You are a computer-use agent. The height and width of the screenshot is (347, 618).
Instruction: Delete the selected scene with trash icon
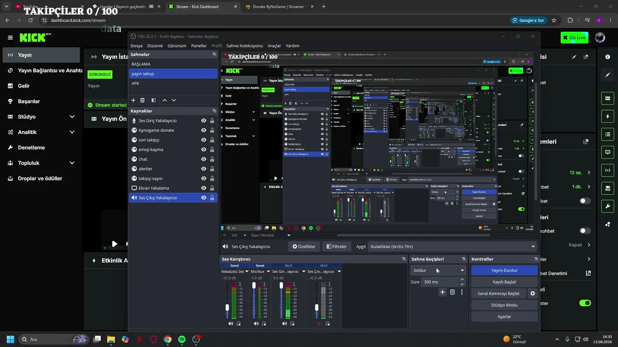pyautogui.click(x=142, y=100)
